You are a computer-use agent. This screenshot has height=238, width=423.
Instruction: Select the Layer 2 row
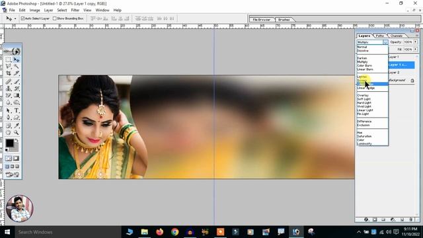coord(401,73)
